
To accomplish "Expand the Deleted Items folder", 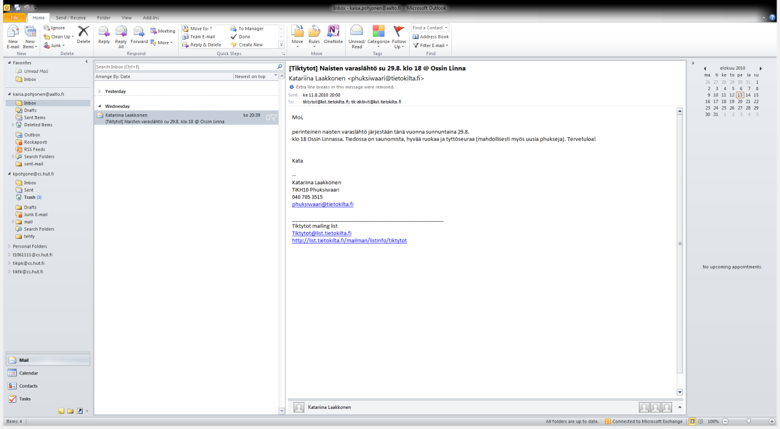I will [13, 125].
